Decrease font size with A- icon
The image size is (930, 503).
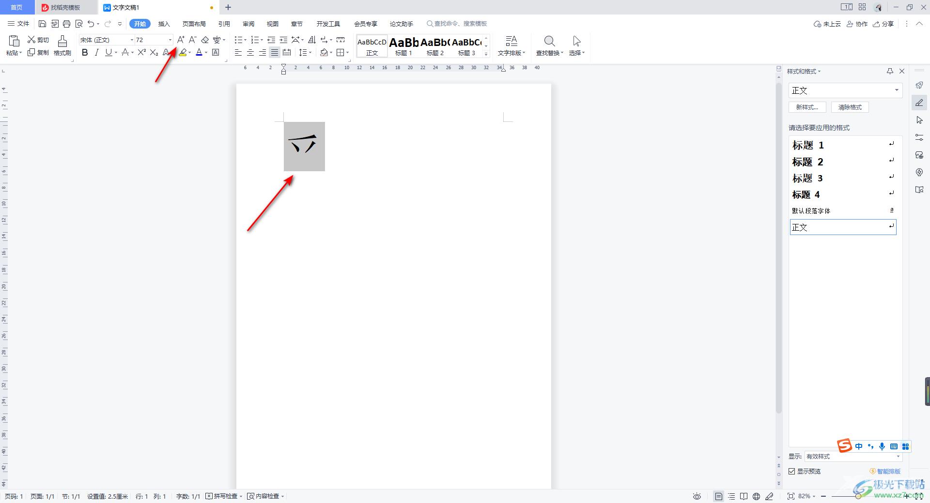tap(192, 40)
